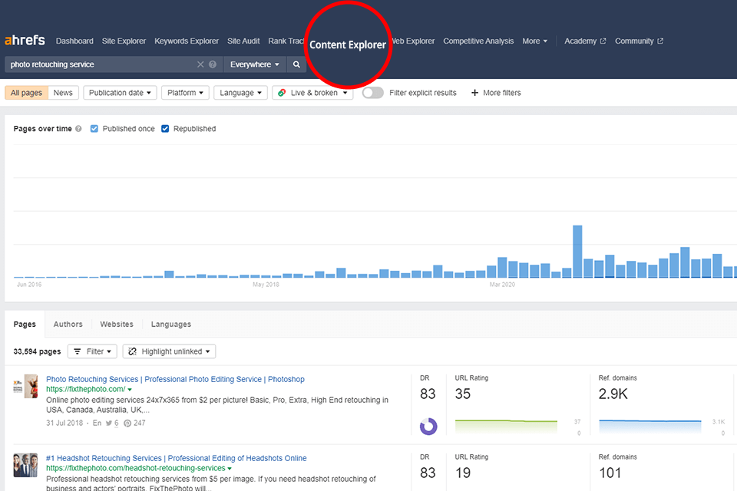737x491 pixels.
Task: Click the photo retouching service search field
Action: 100,64
